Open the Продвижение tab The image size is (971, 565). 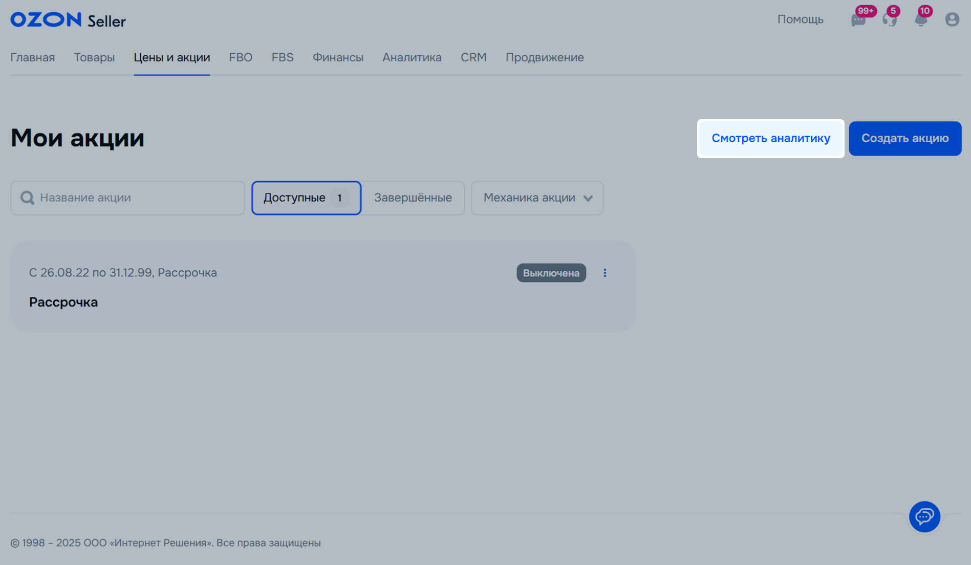[544, 57]
